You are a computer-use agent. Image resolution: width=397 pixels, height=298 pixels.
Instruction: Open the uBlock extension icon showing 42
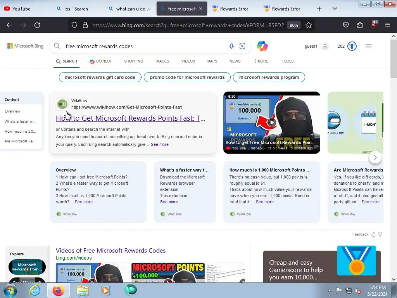374,24
